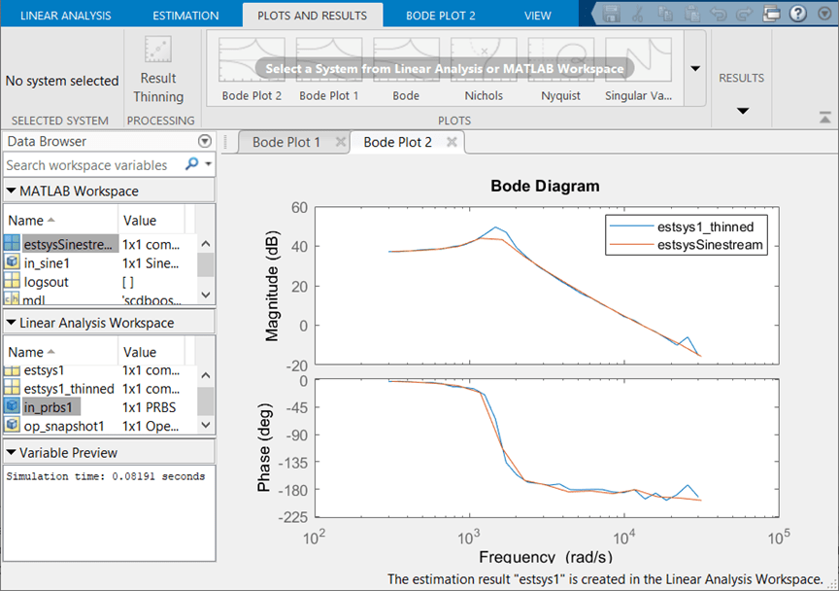Select the logsout variable name
The width and height of the screenshot is (839, 591).
point(46,282)
